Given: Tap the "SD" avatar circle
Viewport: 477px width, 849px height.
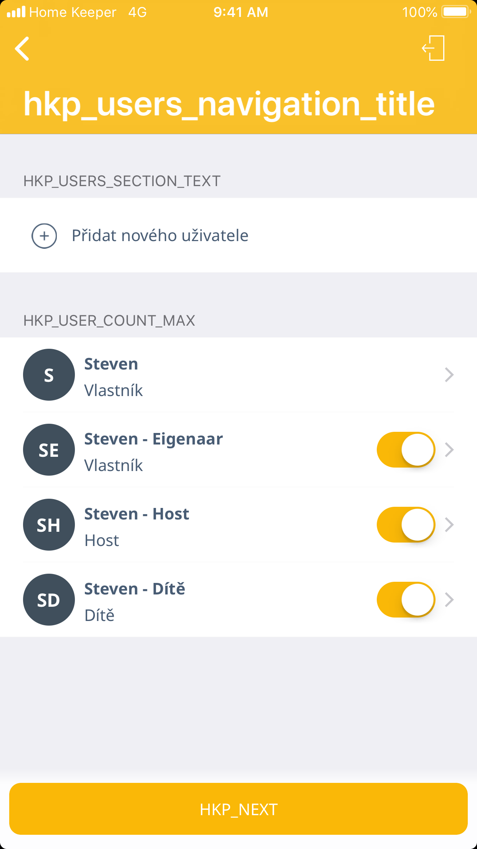Looking at the screenshot, I should click(49, 600).
